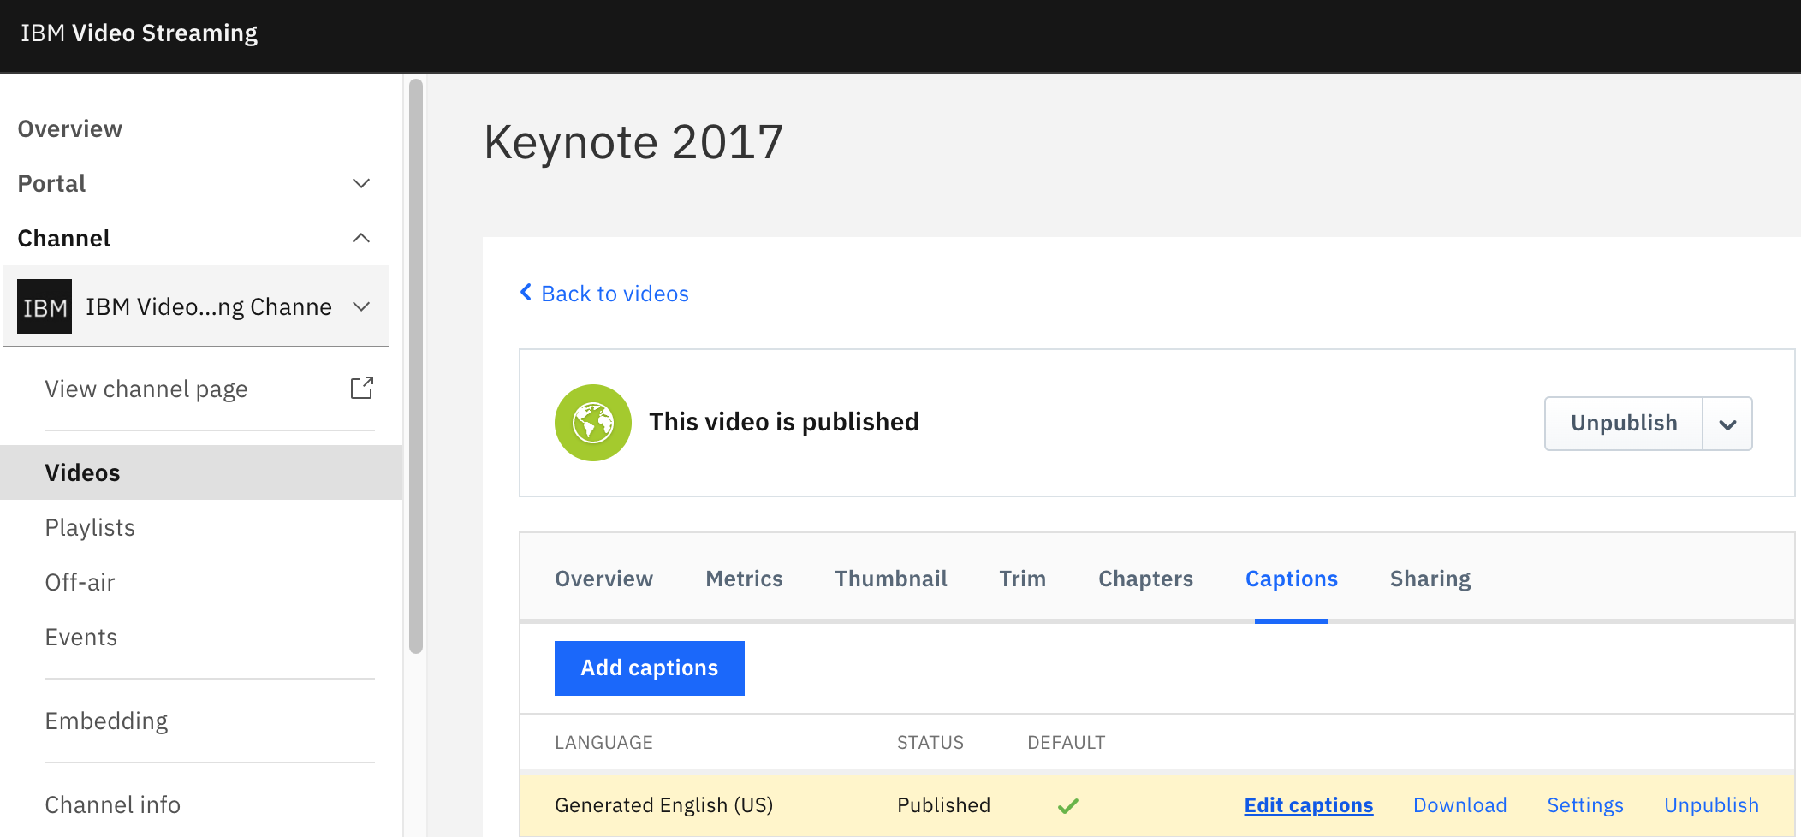The height and width of the screenshot is (837, 1801).
Task: Switch to the Overview tab of the video
Action: (604, 579)
